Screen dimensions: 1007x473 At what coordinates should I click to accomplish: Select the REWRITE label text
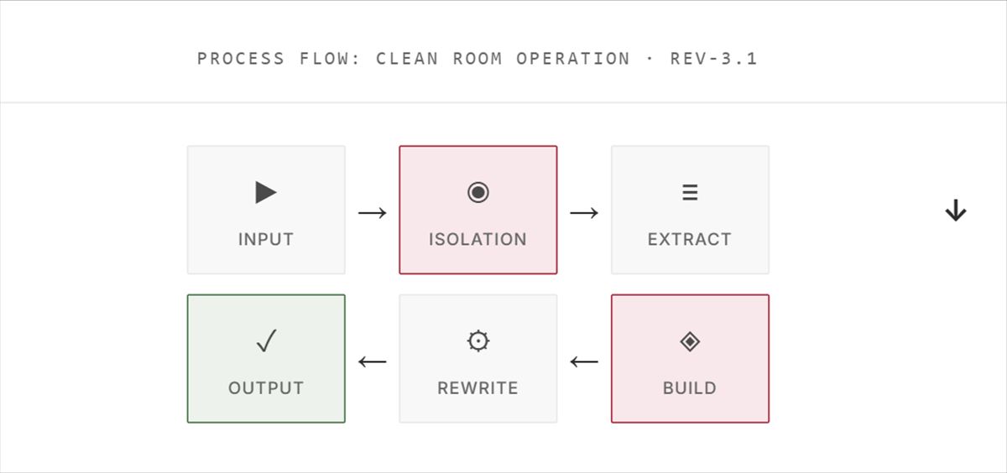(x=478, y=388)
